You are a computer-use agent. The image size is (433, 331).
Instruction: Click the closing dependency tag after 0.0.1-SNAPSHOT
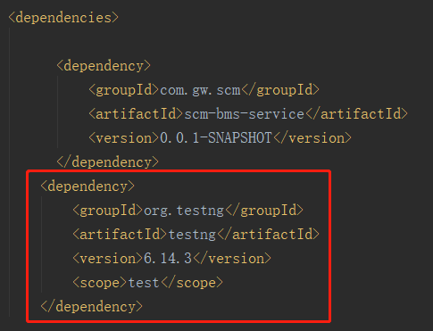108,162
